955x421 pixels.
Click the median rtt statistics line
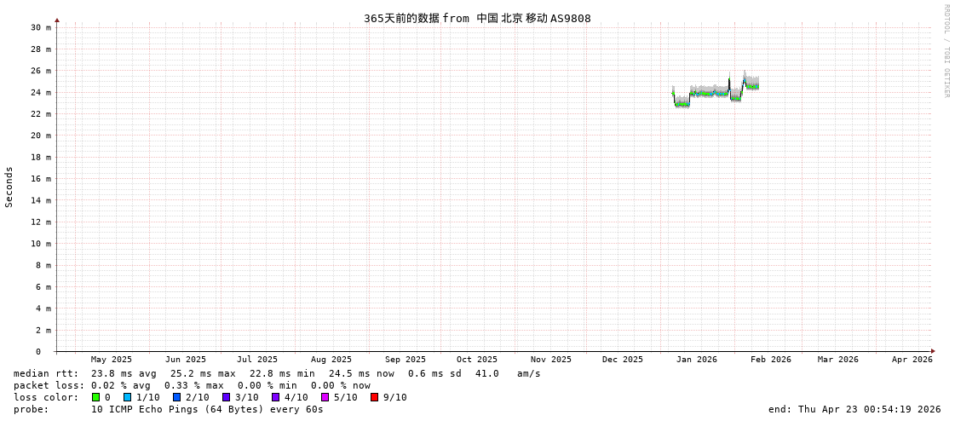[x=277, y=373]
